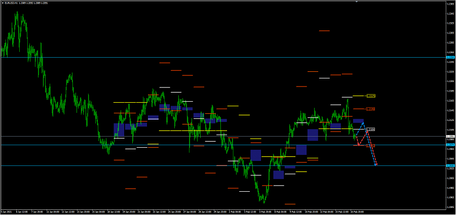Click the 1.2125 price scale label
The height and width of the screenshot is (215, 456).
tap(451, 120)
